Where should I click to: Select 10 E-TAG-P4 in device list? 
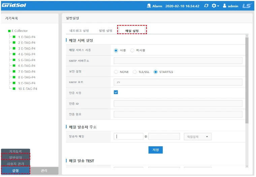tap(28, 89)
